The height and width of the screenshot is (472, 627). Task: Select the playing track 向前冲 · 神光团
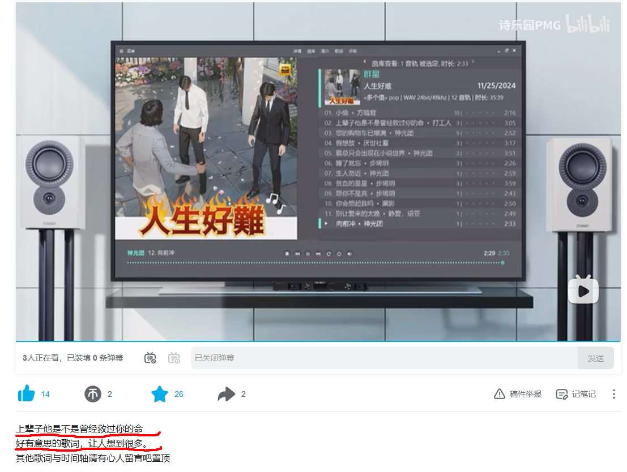click(420, 224)
